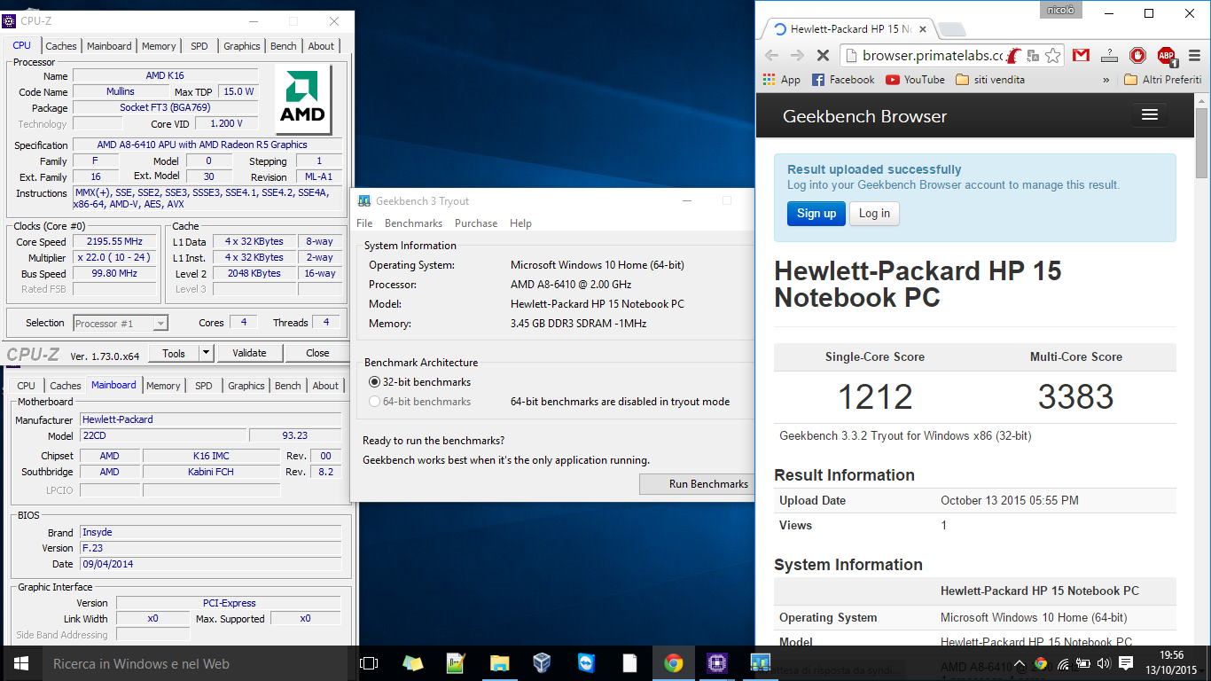Expand the bookmarks overflow chevron
Image resolution: width=1211 pixels, height=681 pixels.
(1106, 80)
